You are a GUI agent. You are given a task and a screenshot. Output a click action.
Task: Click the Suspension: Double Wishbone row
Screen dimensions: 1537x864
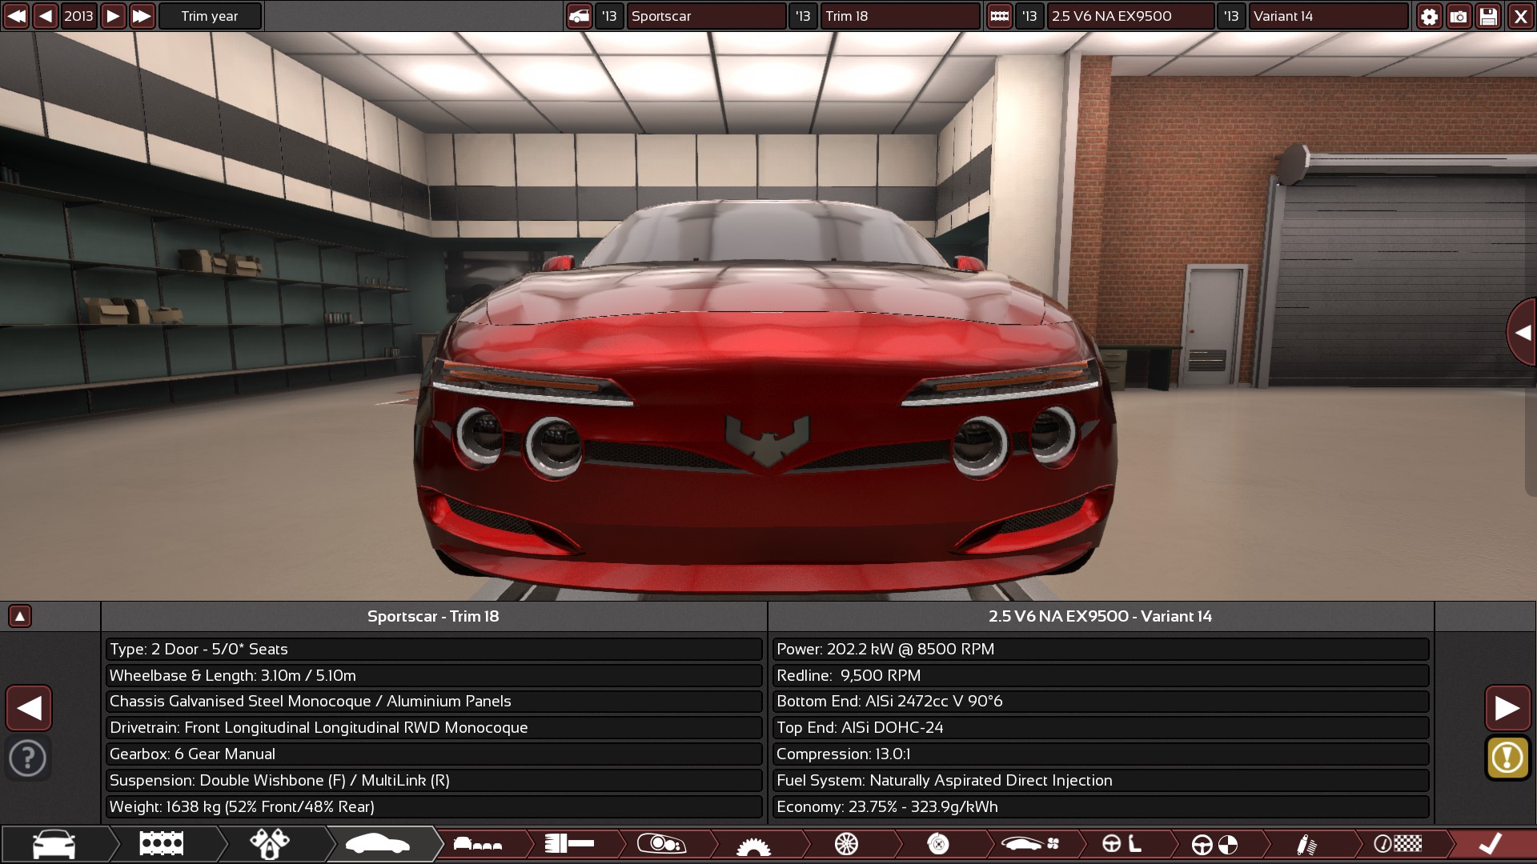[x=433, y=781]
